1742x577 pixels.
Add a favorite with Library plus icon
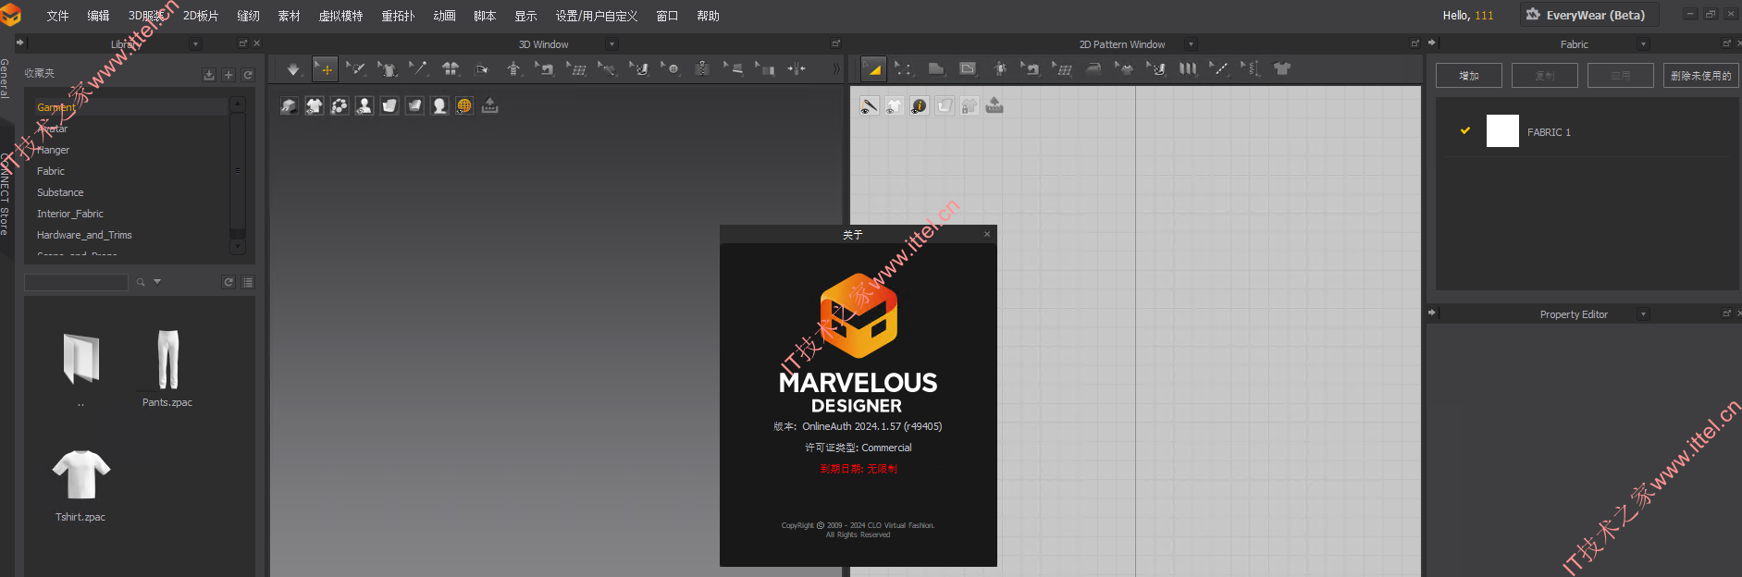tap(229, 75)
